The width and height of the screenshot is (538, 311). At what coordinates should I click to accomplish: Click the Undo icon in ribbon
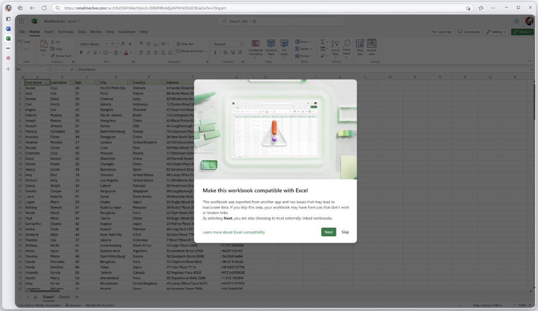pyautogui.click(x=20, y=42)
